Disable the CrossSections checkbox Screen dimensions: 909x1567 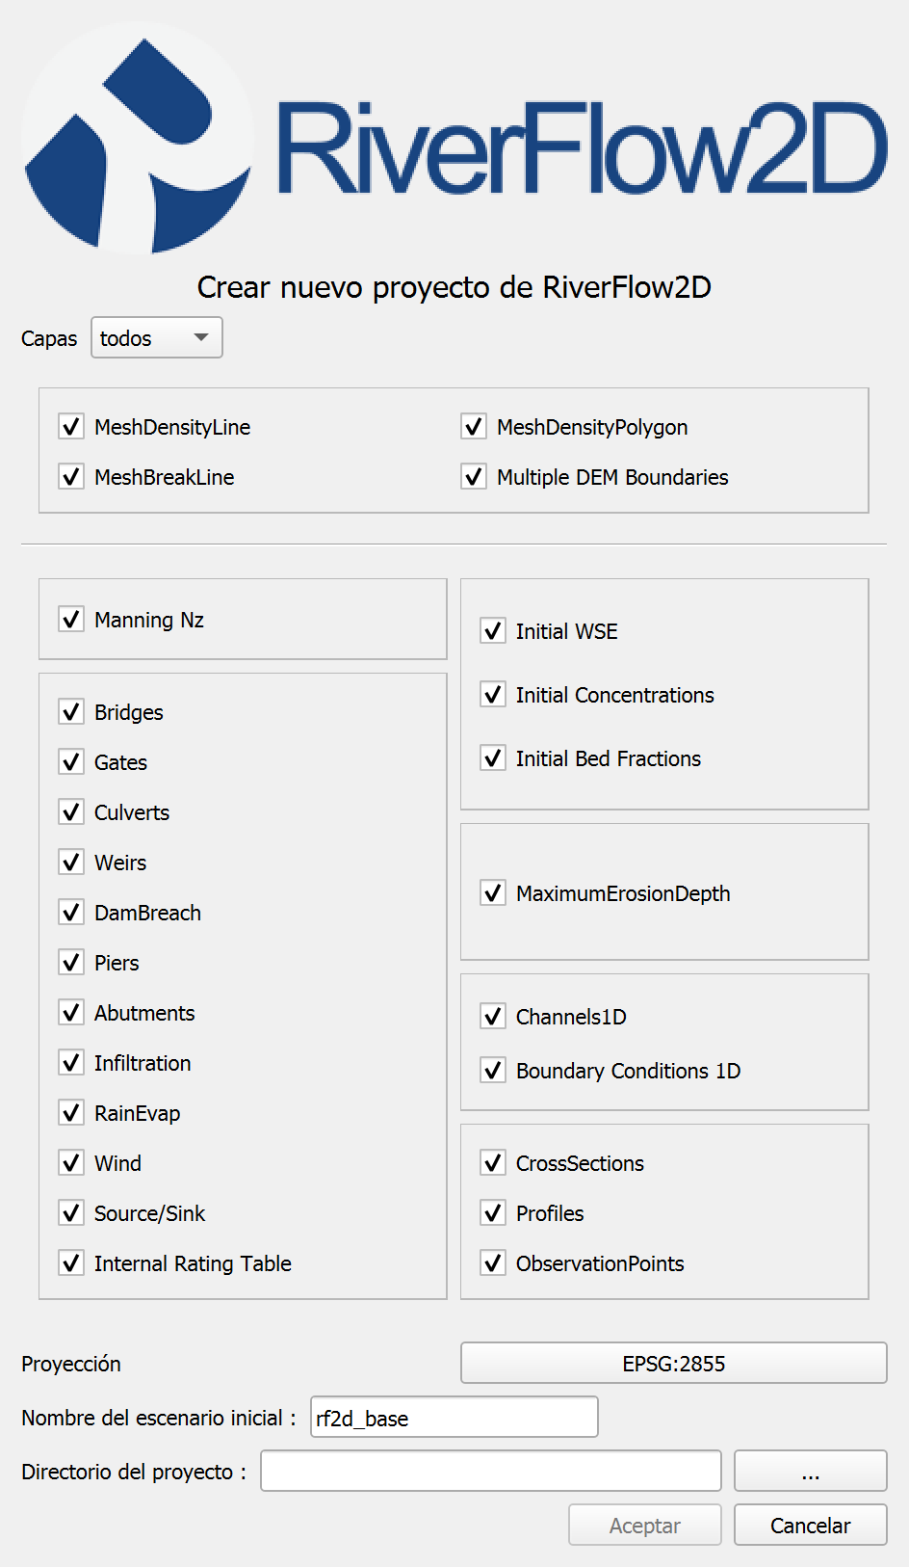tap(493, 1162)
